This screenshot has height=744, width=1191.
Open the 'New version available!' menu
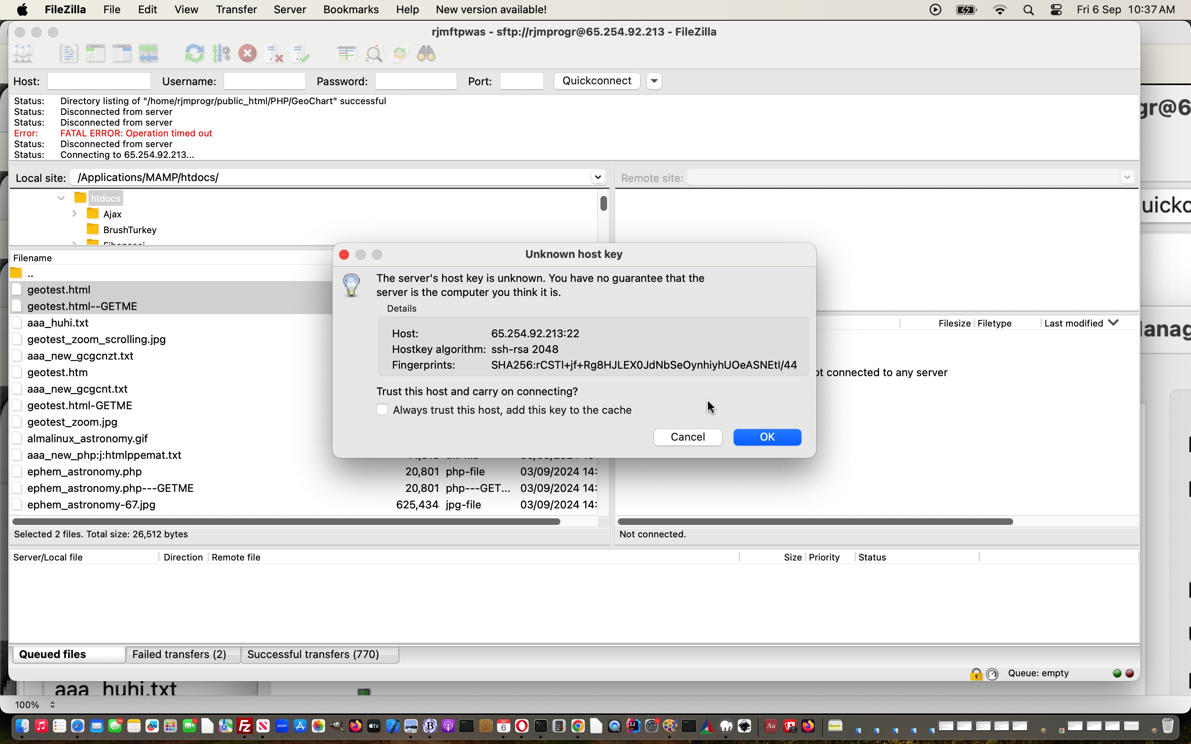491,10
